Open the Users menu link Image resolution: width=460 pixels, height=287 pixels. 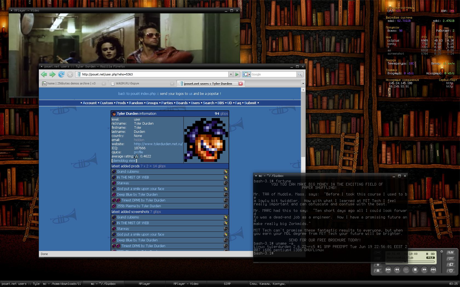[195, 103]
